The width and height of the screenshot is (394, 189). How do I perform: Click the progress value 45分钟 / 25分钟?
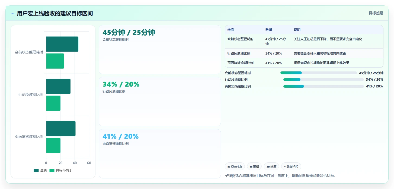pyautogui.click(x=371, y=73)
